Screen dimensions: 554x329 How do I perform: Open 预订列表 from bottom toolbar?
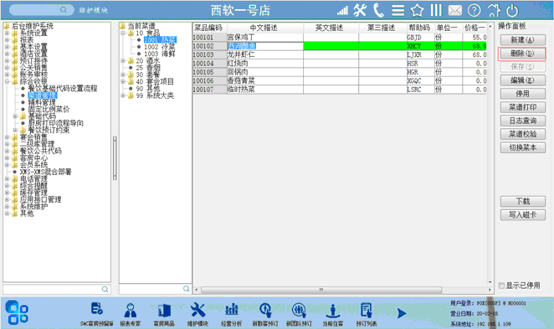pos(367,314)
